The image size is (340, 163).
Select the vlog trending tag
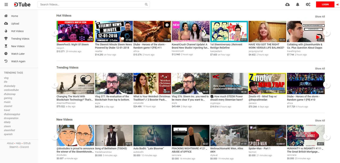(6, 78)
